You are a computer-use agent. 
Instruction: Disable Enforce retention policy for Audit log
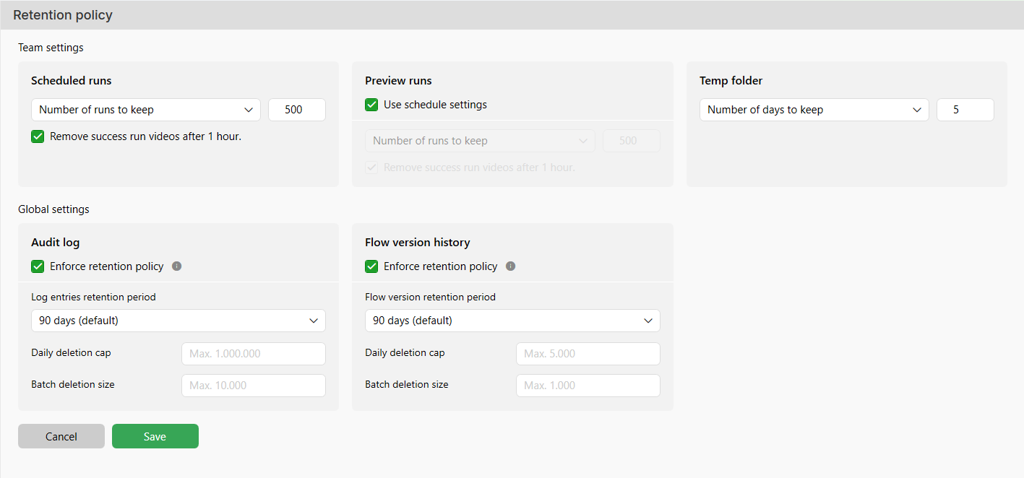click(38, 266)
